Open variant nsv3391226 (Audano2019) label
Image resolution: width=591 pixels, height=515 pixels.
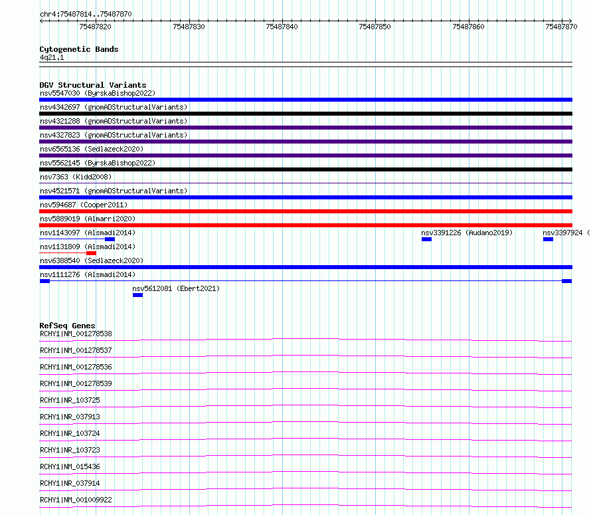pos(467,233)
